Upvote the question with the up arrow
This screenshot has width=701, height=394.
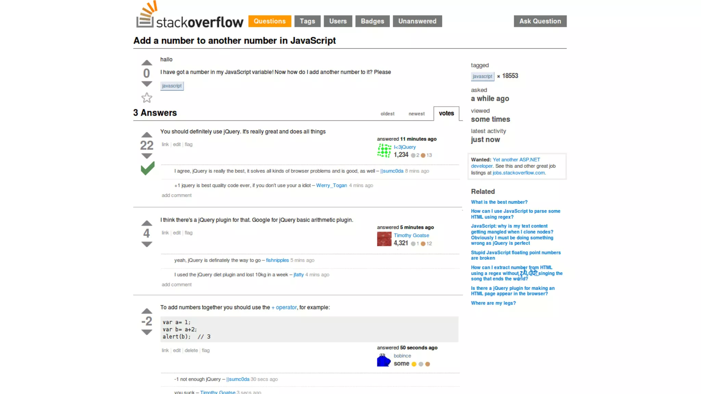(x=146, y=63)
